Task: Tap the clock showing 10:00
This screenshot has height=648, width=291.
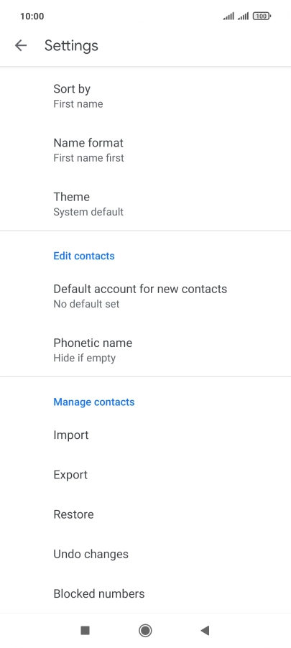Action: pyautogui.click(x=32, y=16)
